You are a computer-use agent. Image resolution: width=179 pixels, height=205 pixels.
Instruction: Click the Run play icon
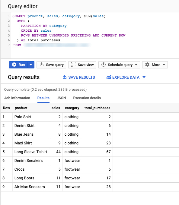tap(14, 65)
